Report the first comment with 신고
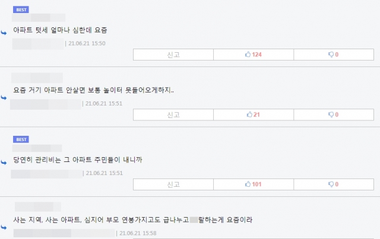 [x=173, y=55]
